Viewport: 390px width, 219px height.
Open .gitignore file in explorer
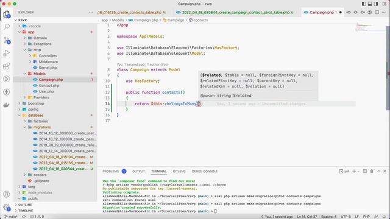(x=41, y=181)
